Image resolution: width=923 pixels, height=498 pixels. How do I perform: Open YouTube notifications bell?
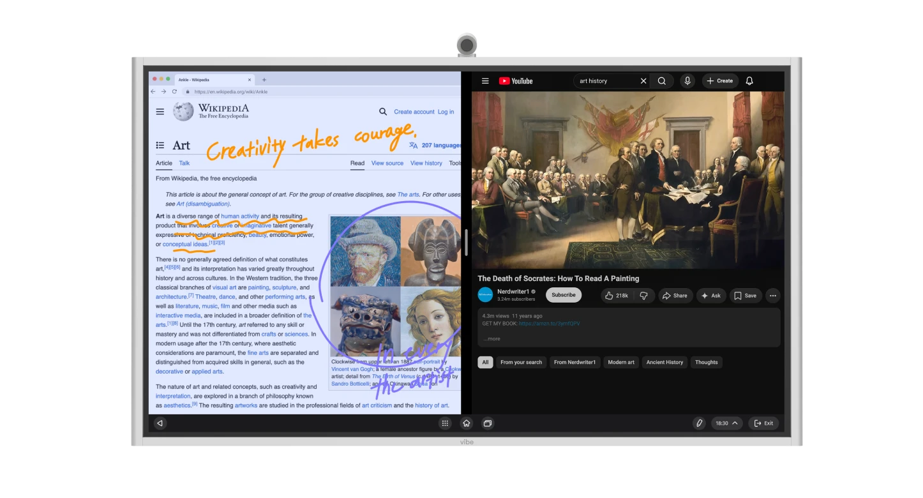coord(749,81)
